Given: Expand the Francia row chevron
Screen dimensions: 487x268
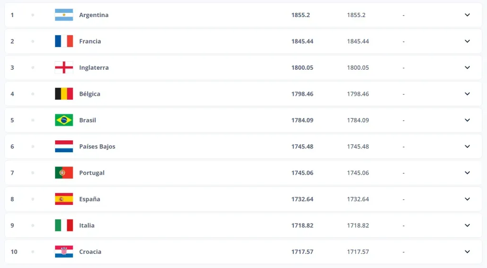Looking at the screenshot, I should click(467, 41).
